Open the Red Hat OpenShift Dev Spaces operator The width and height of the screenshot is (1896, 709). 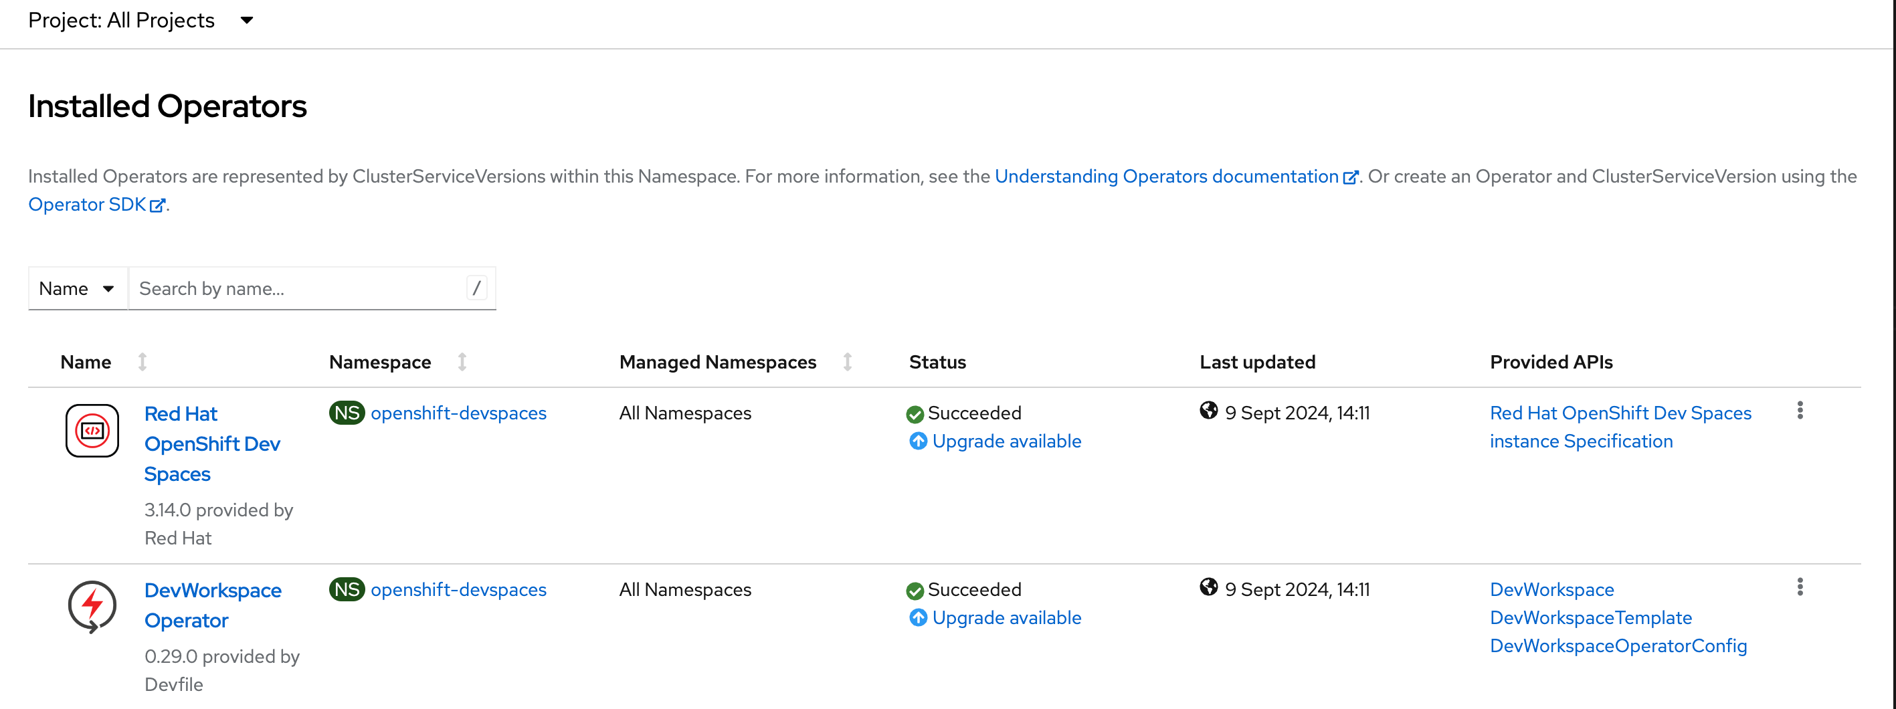click(x=212, y=443)
